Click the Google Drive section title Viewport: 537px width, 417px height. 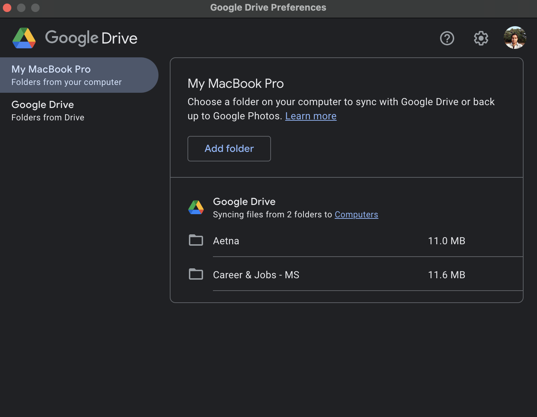(x=244, y=201)
